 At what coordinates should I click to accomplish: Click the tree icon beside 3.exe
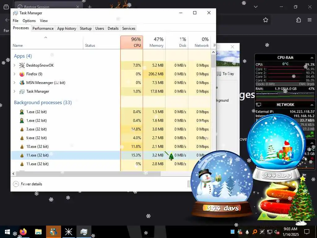point(22,129)
